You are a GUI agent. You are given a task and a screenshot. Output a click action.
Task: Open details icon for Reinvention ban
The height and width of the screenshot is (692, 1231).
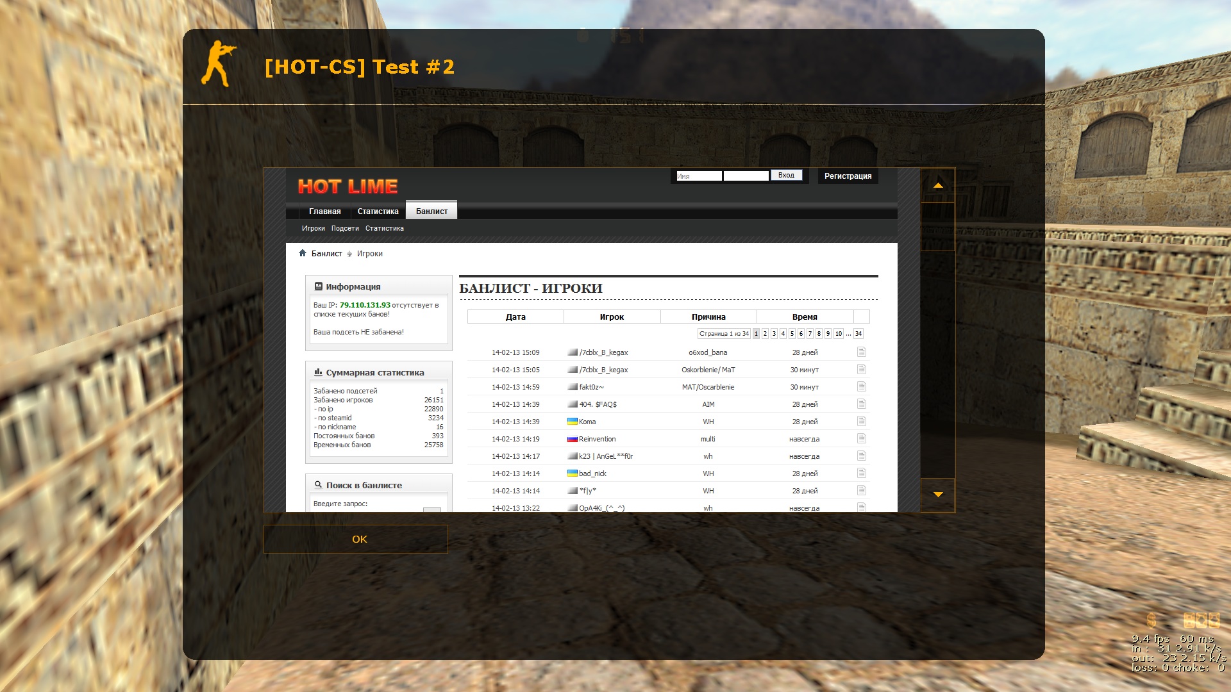click(x=861, y=438)
